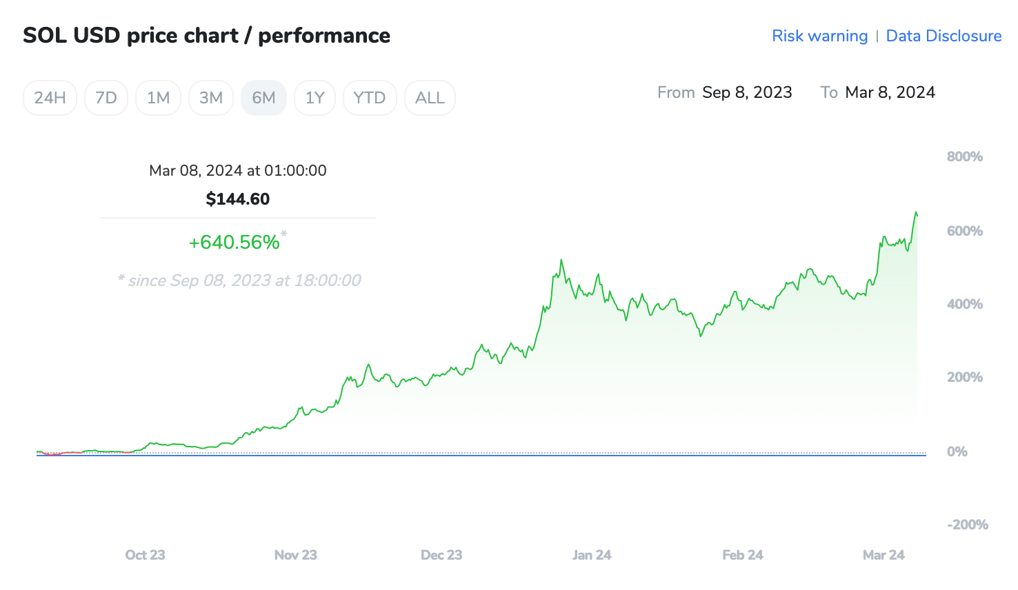Image resolution: width=1018 pixels, height=590 pixels.
Task: Click the 800% y-axis label
Action: click(964, 156)
